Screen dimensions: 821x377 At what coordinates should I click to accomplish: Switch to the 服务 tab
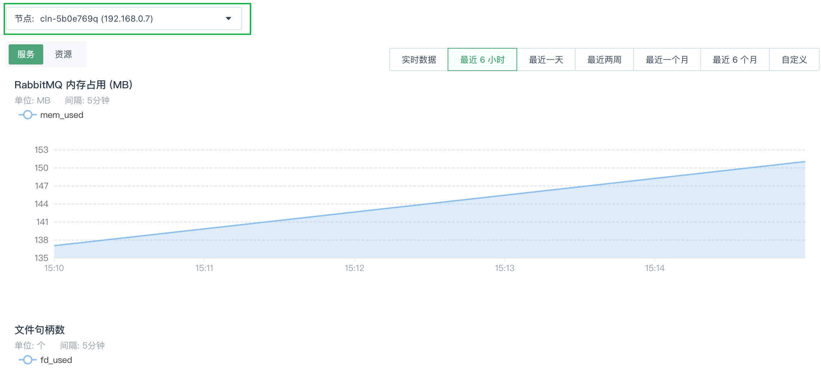point(26,54)
